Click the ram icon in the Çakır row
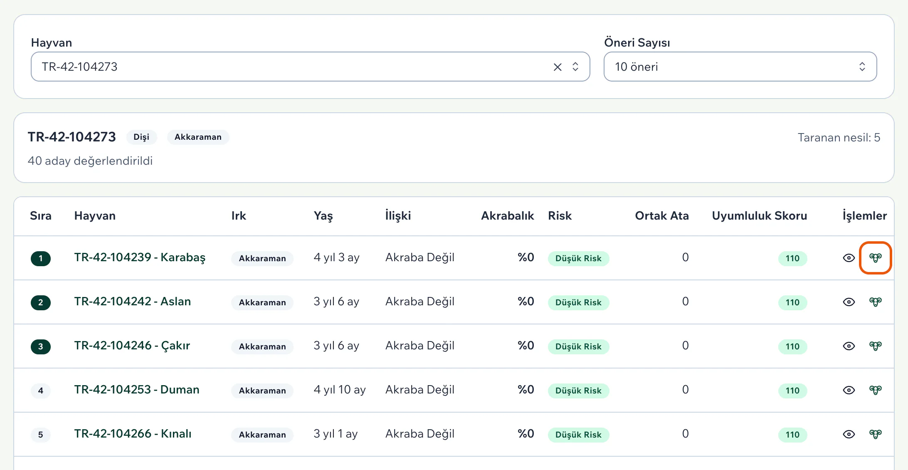This screenshot has height=470, width=908. [875, 346]
